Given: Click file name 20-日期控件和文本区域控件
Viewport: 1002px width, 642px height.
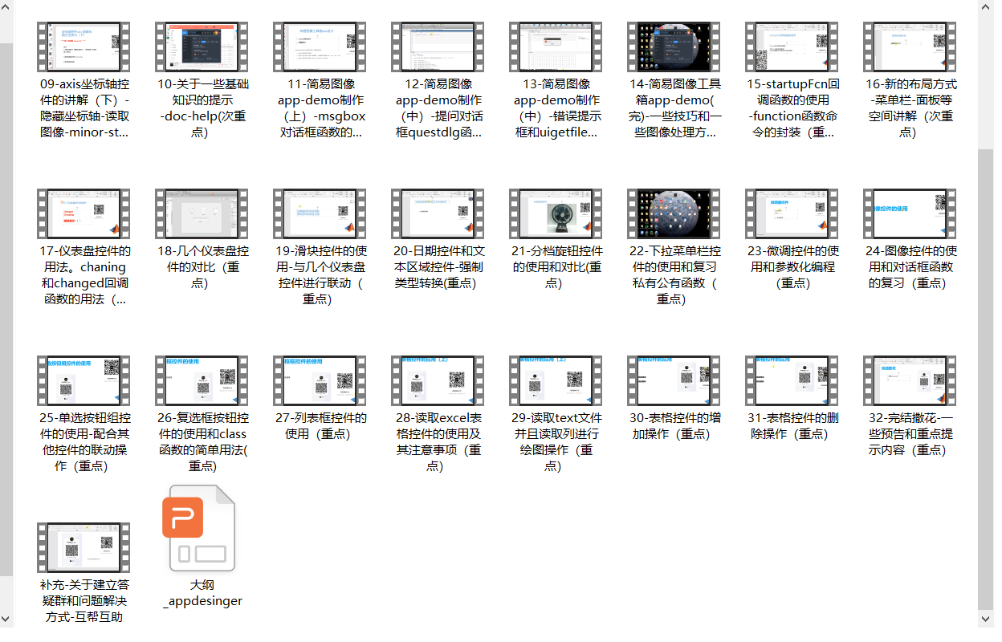Looking at the screenshot, I should point(438,266).
